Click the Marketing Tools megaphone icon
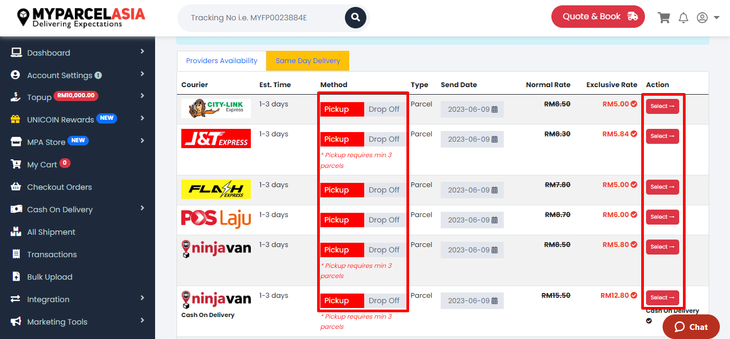Image resolution: width=730 pixels, height=339 pixels. [x=16, y=322]
